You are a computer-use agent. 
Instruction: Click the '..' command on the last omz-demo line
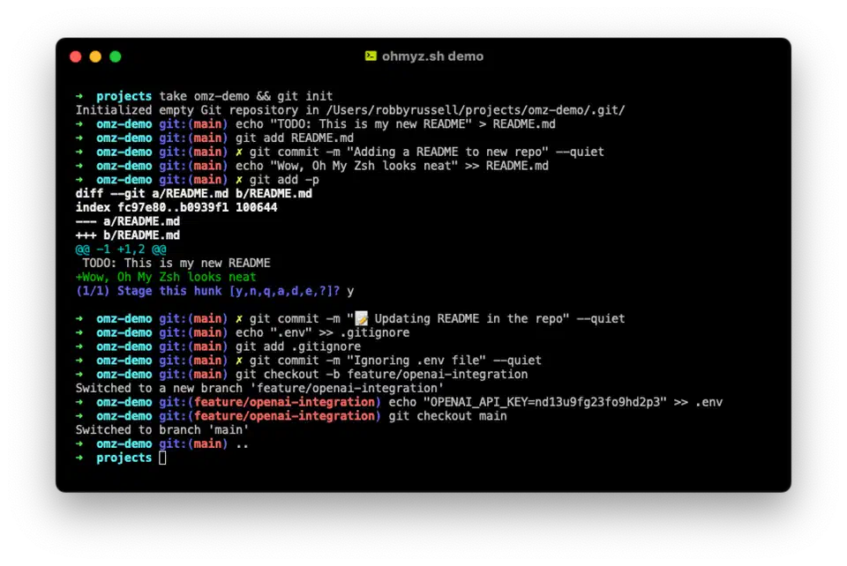[x=242, y=444]
